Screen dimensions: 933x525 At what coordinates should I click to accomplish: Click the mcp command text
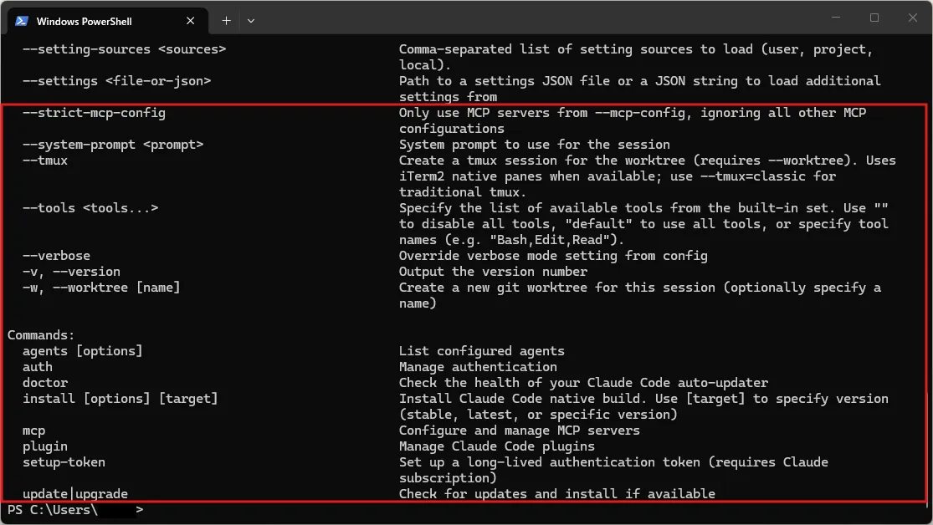tap(34, 431)
